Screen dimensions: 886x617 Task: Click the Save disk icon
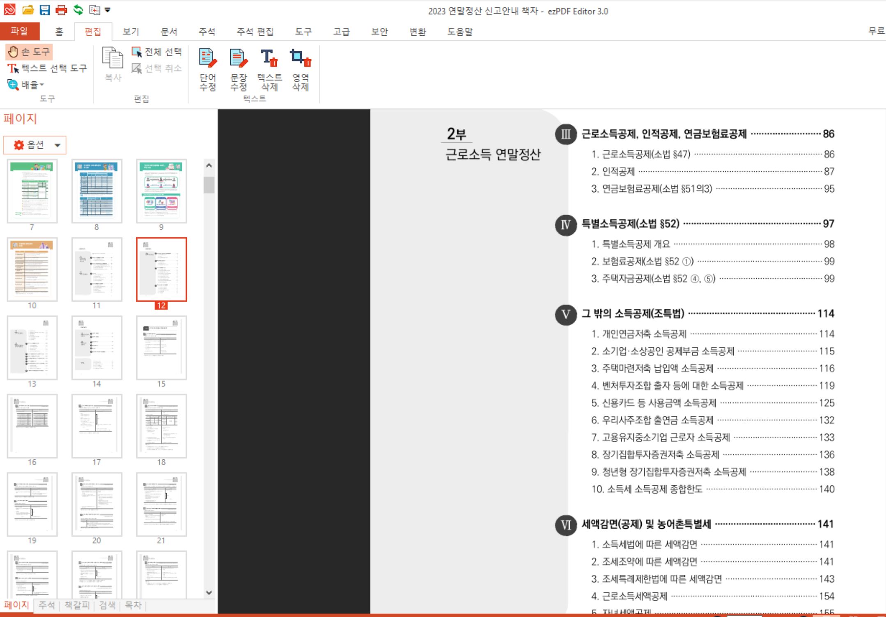pyautogui.click(x=44, y=9)
